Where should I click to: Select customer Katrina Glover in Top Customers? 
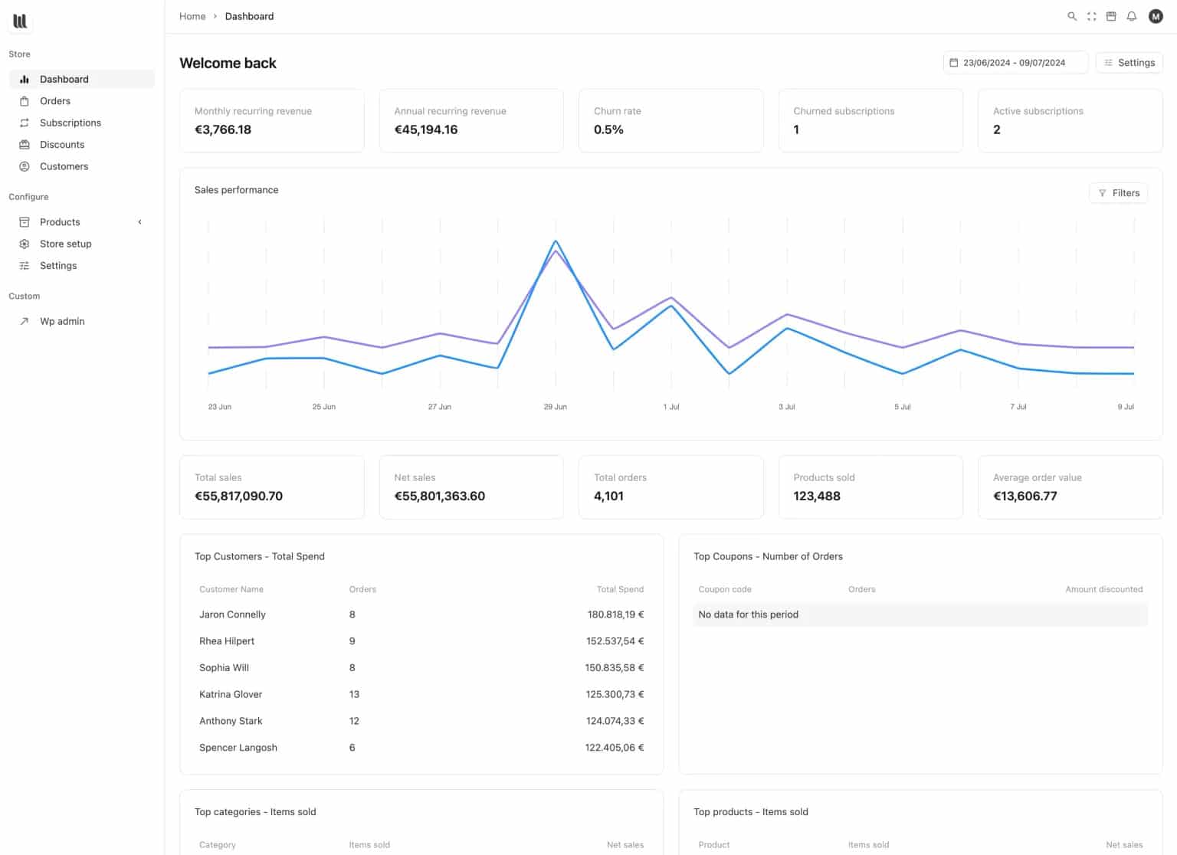(x=231, y=694)
